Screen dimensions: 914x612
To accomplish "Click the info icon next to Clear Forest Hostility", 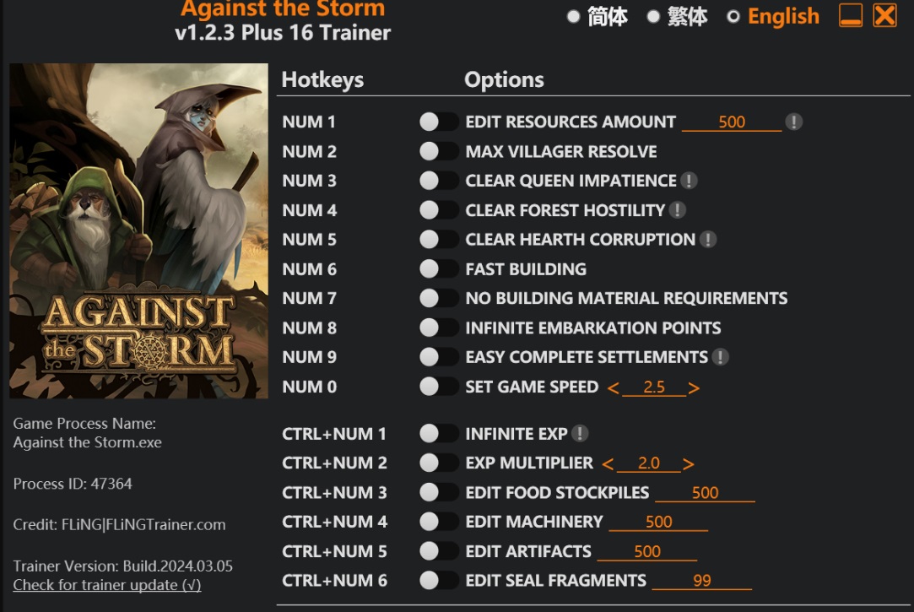I will pyautogui.click(x=677, y=210).
